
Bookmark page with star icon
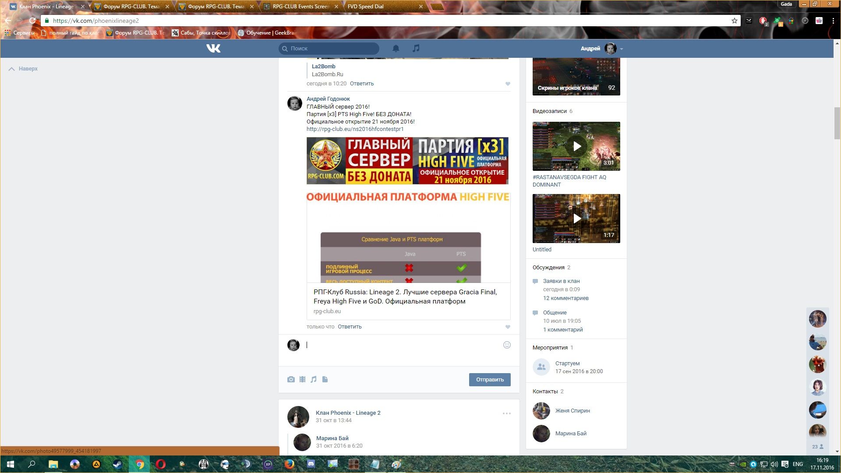click(734, 21)
